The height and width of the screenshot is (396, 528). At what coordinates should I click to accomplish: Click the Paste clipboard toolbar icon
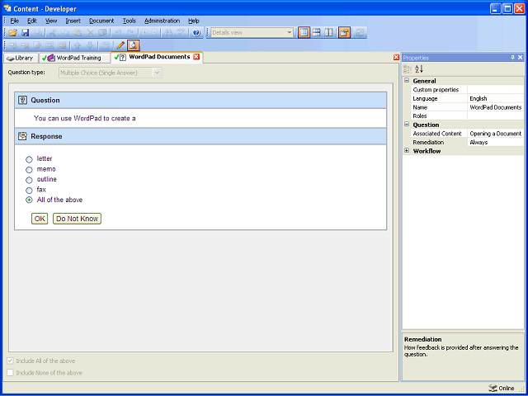(78, 33)
